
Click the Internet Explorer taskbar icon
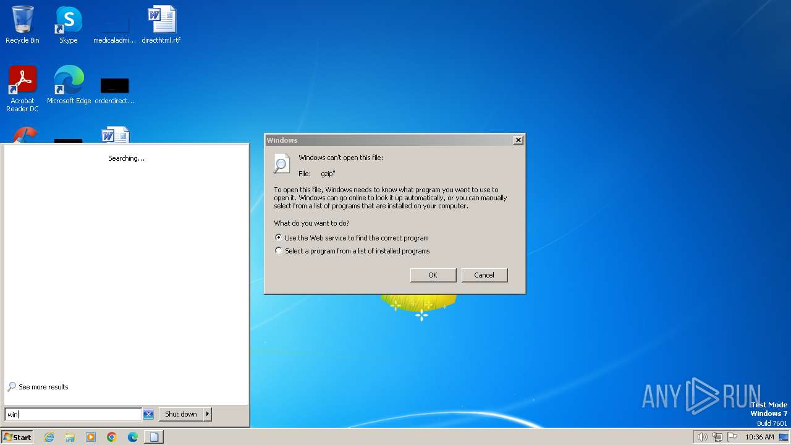(49, 437)
